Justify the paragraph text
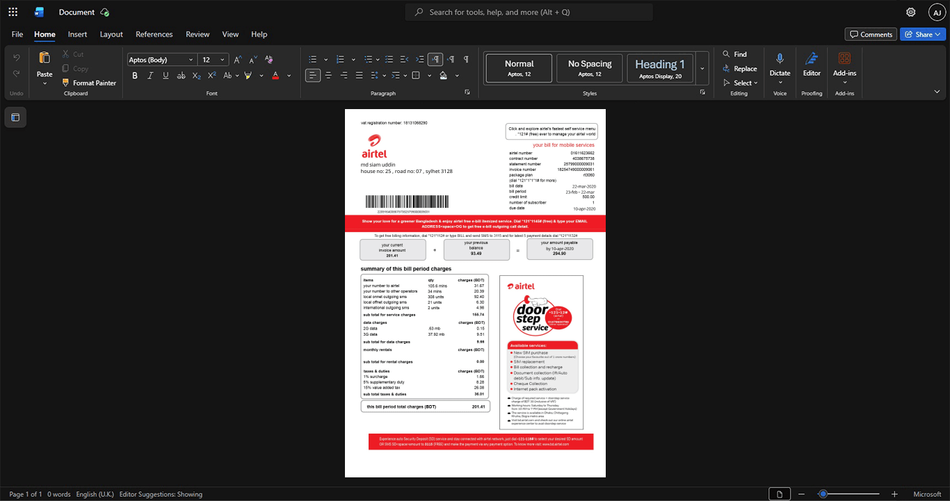This screenshot has width=950, height=501. coord(359,76)
